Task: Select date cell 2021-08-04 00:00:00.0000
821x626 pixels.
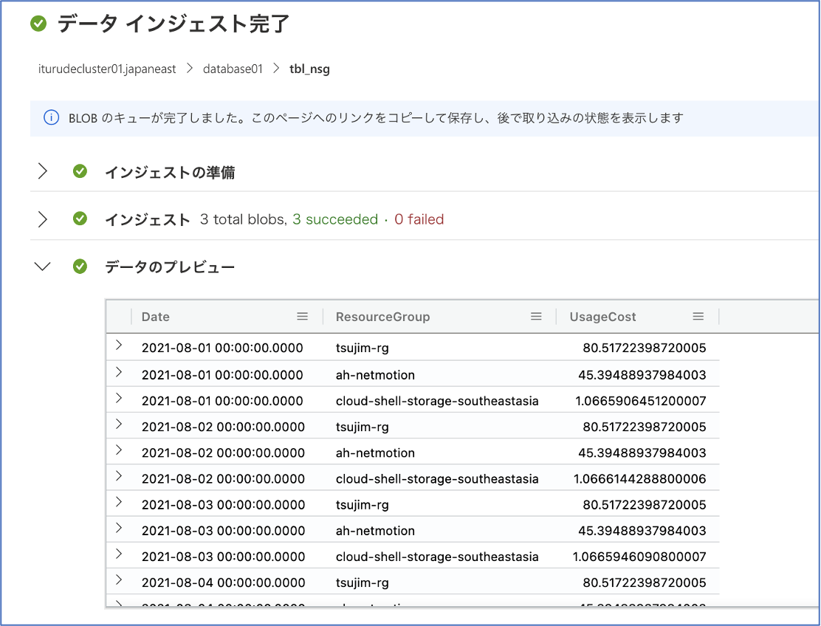Action: point(223,582)
